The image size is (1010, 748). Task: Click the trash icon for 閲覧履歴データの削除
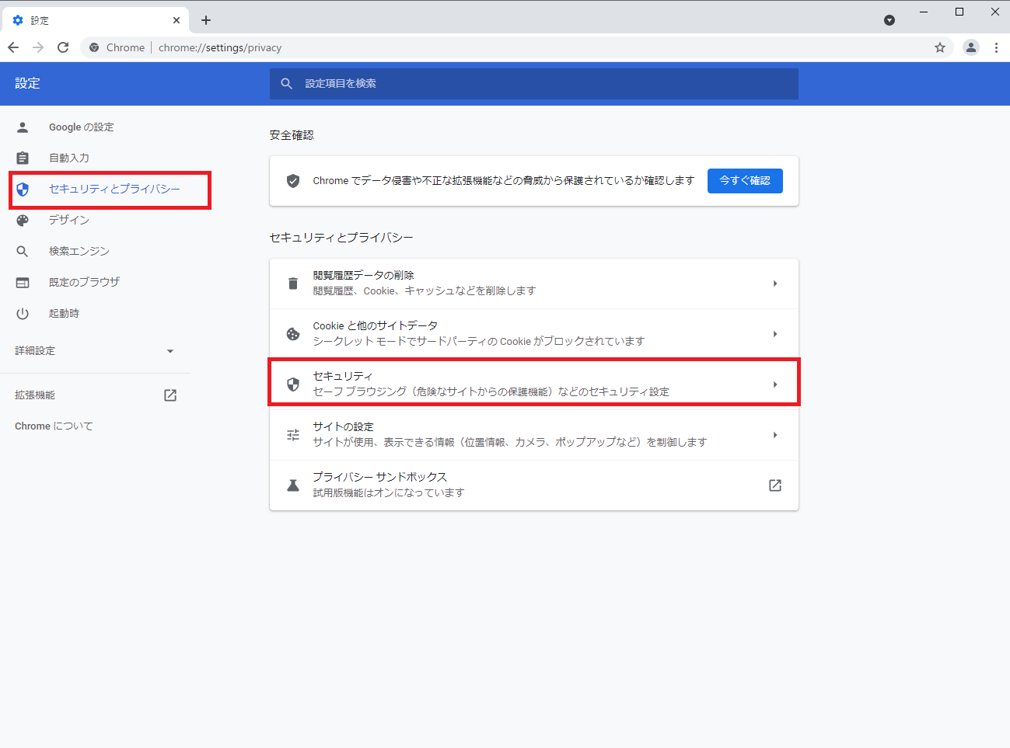(293, 284)
